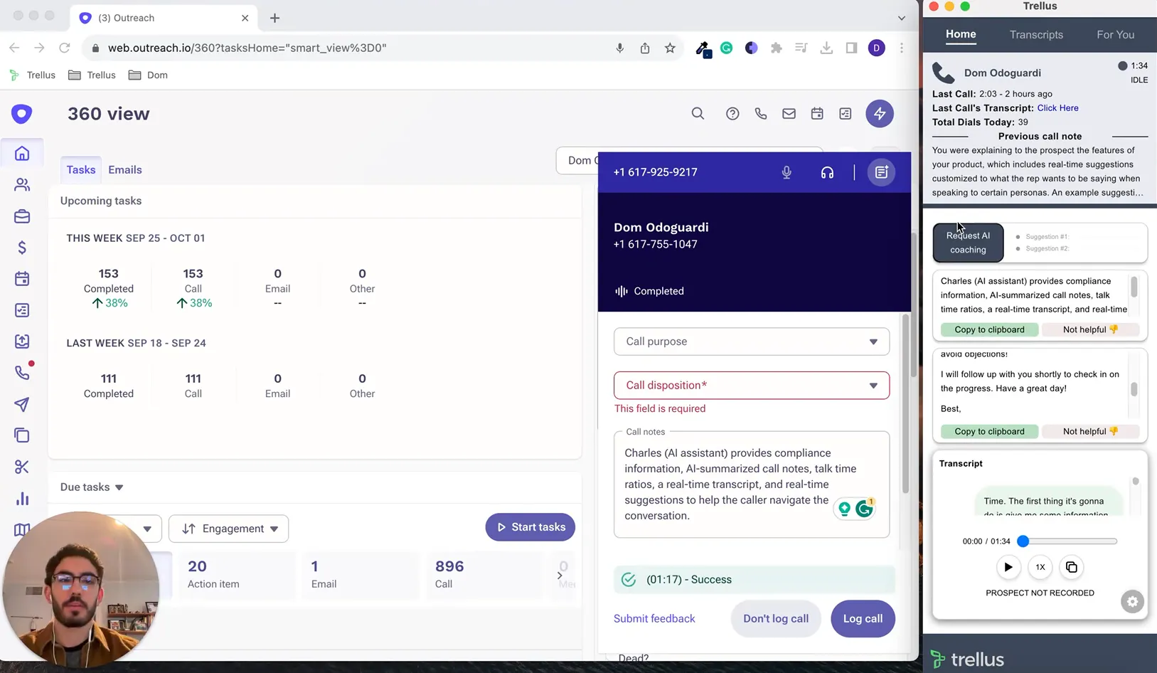Click inside the Call notes text field
Screen dimensions: 1157x673
point(752,484)
